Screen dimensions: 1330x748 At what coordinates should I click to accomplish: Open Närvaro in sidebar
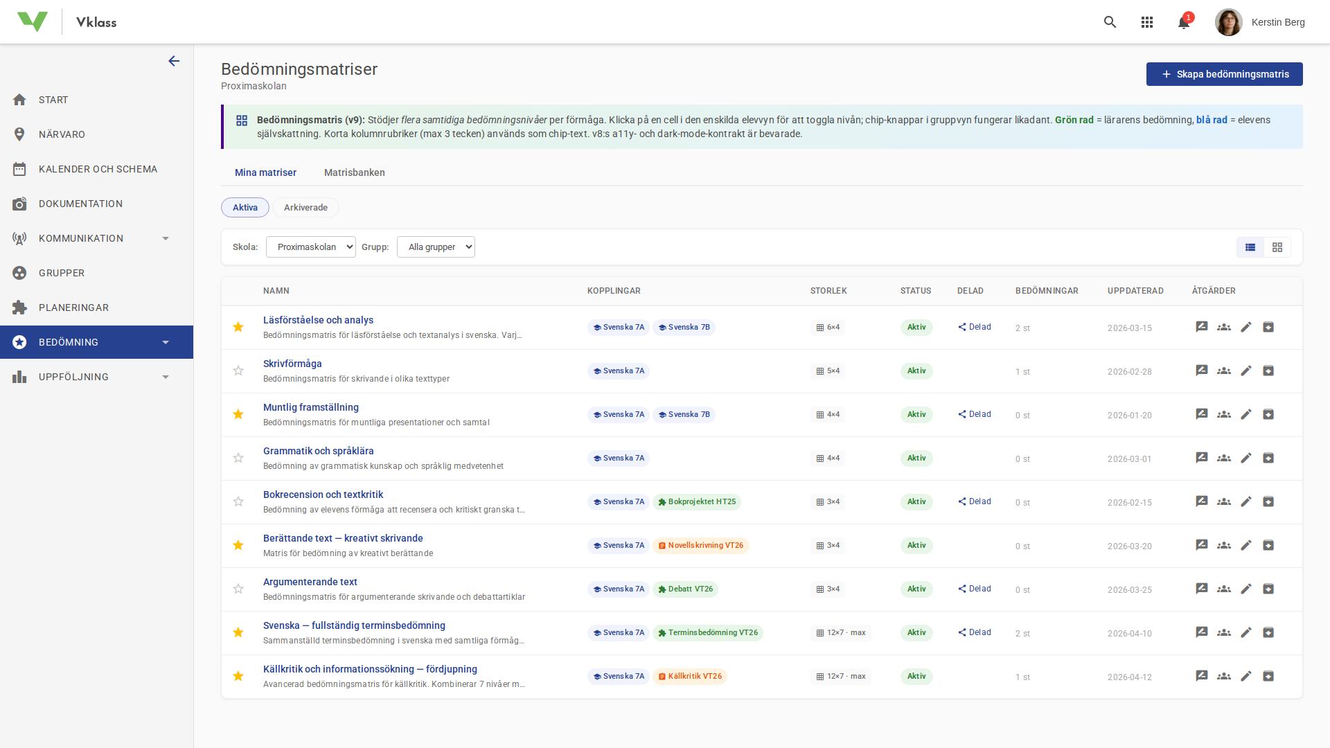[96, 134]
